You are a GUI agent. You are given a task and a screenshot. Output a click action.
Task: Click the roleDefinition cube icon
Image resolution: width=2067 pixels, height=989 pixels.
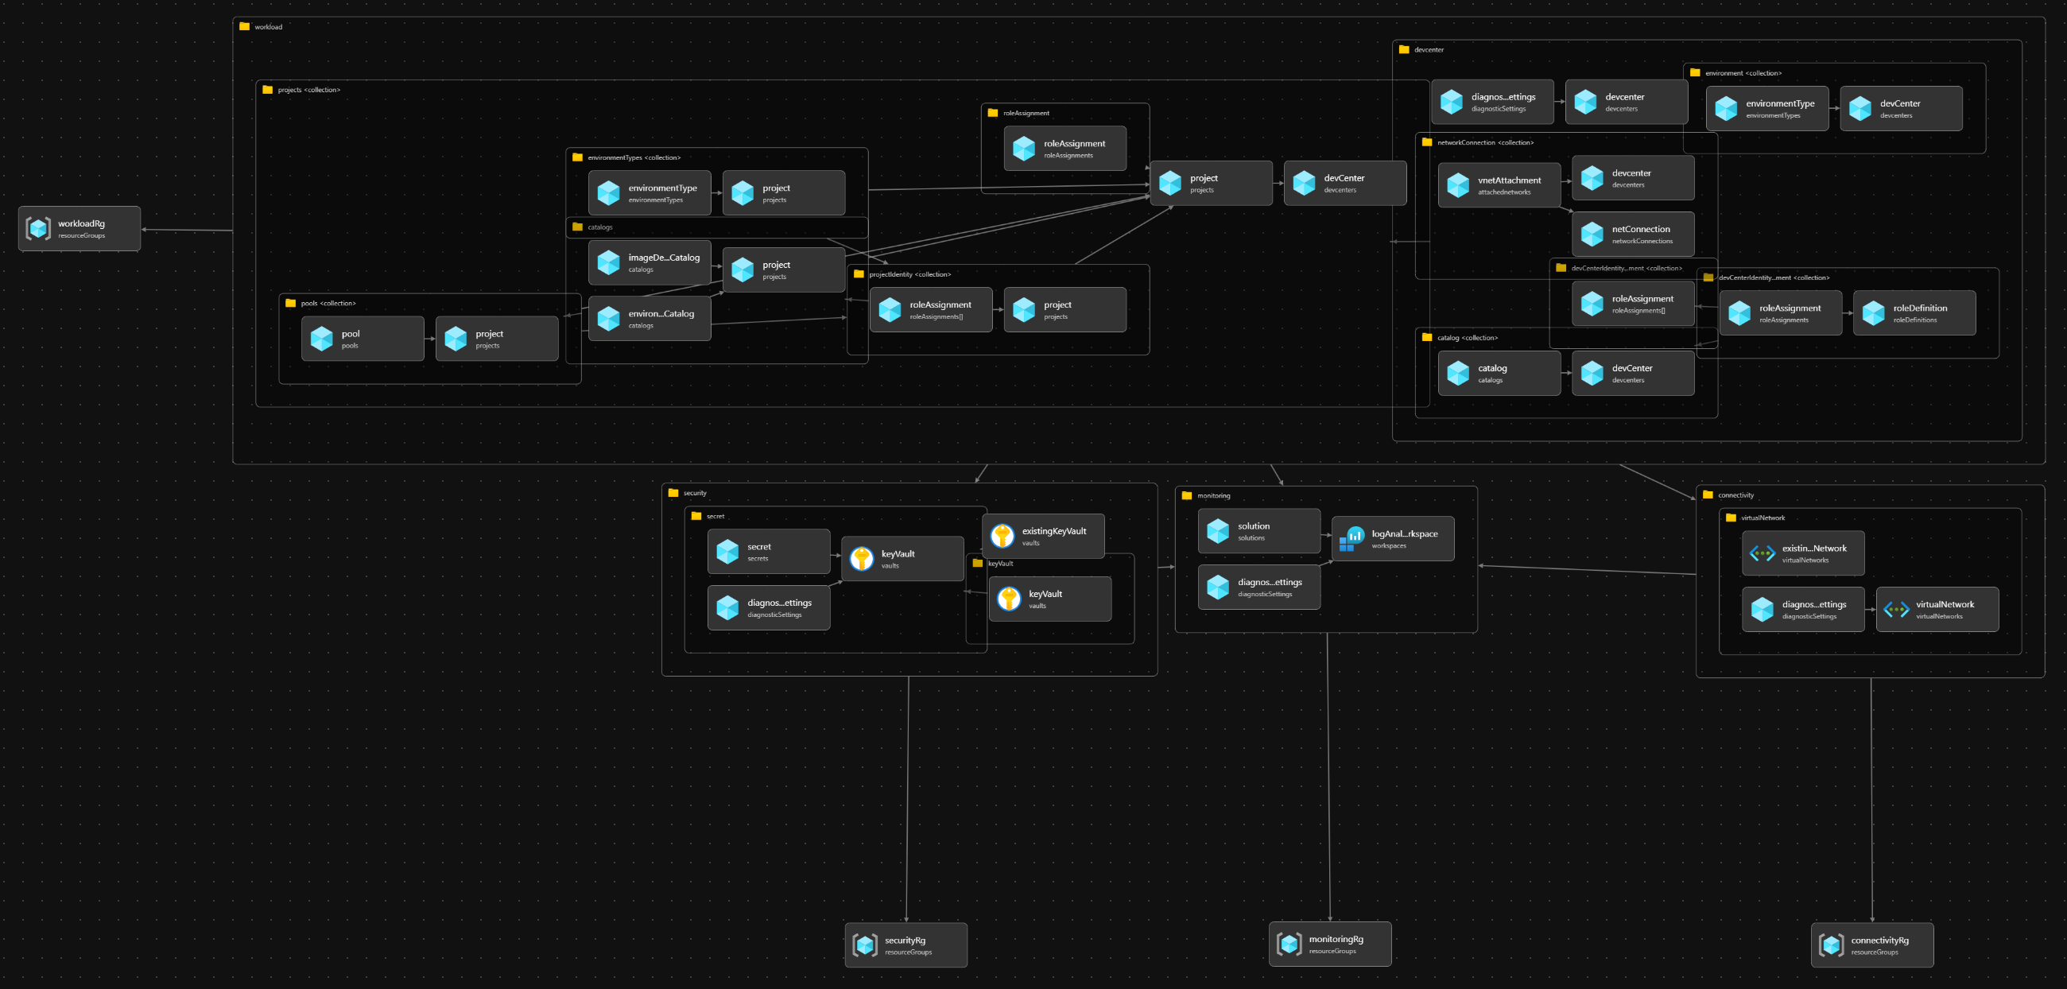point(1874,312)
